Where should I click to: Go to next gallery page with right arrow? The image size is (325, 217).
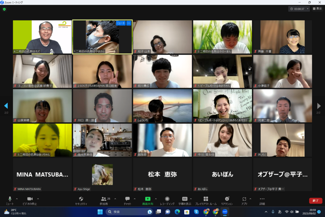click(x=318, y=106)
